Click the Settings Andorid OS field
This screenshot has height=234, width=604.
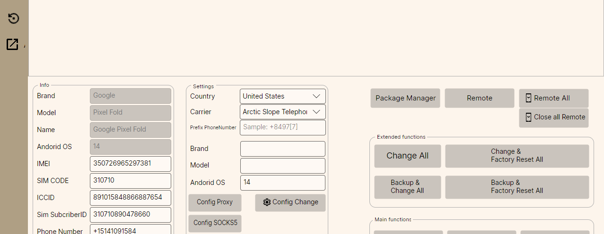tap(283, 183)
